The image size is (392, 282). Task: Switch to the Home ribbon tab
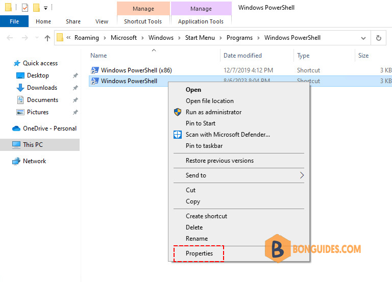pyautogui.click(x=43, y=21)
